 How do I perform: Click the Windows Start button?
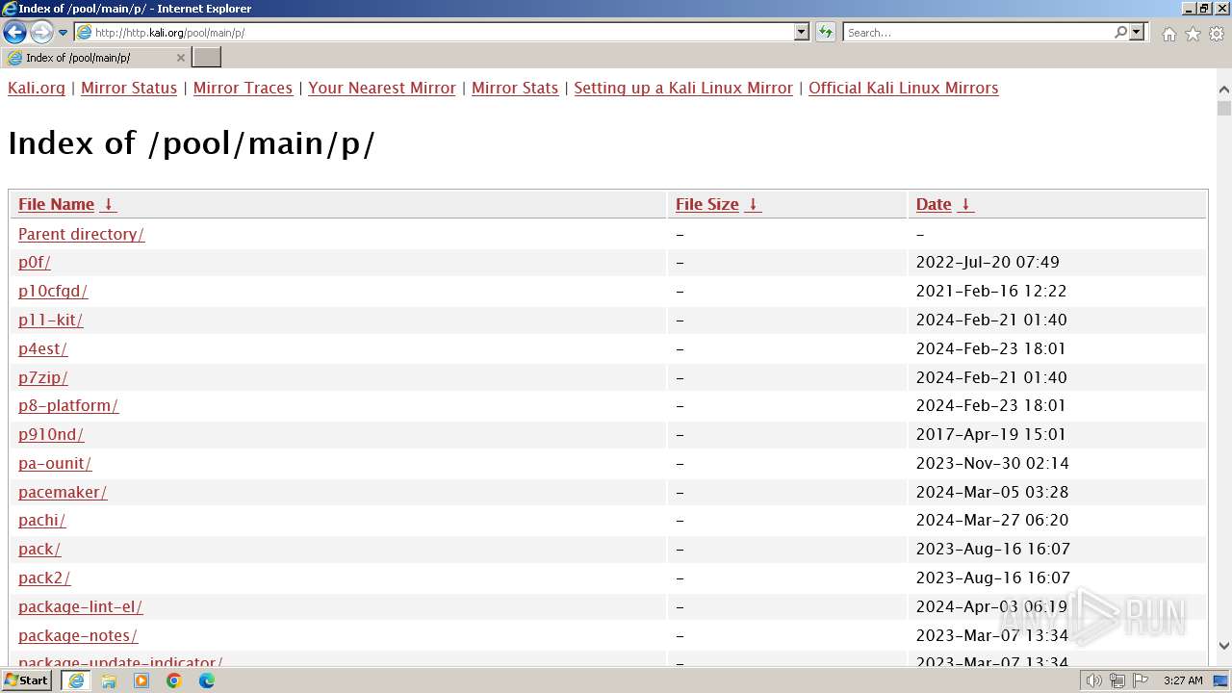[x=26, y=680]
